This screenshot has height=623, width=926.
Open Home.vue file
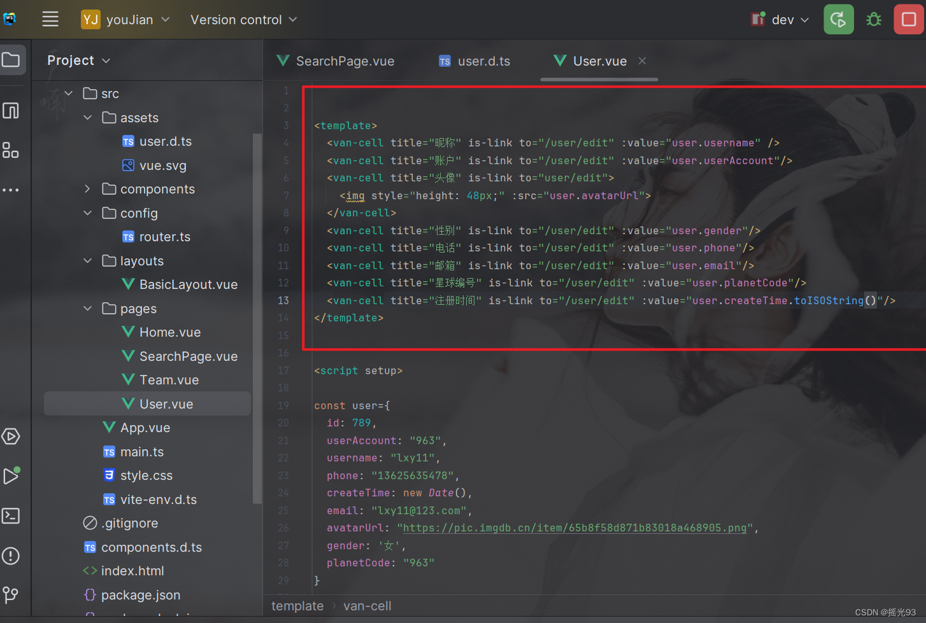161,332
